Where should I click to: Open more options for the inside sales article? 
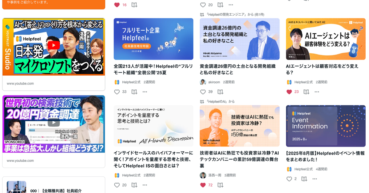coord(145,185)
